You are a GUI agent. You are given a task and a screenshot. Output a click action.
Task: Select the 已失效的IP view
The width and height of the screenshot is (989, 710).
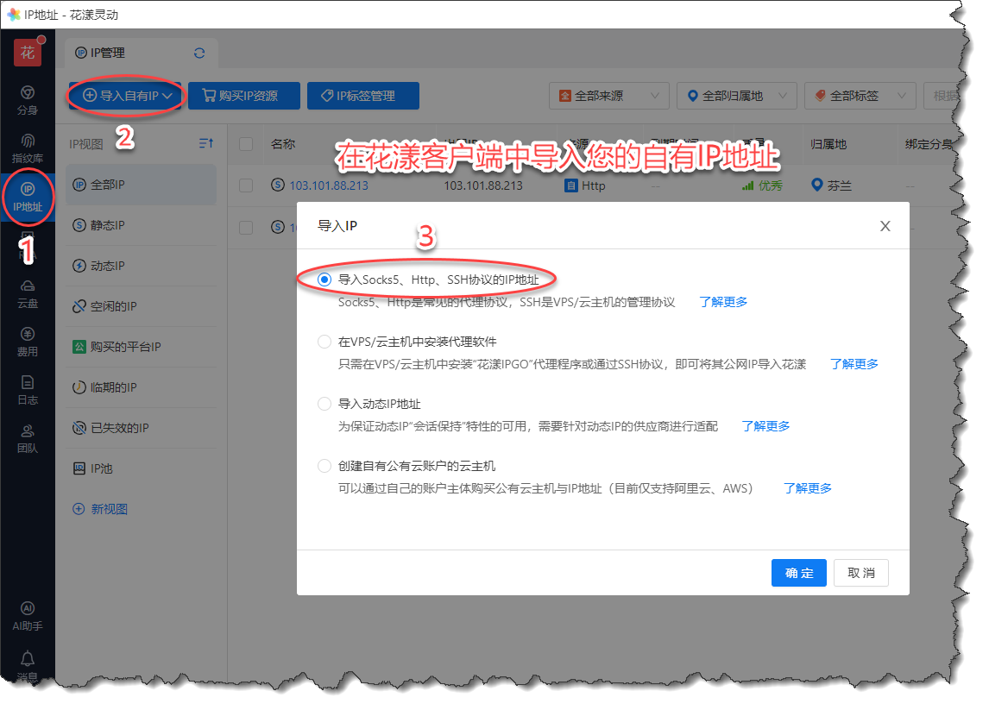tap(142, 428)
